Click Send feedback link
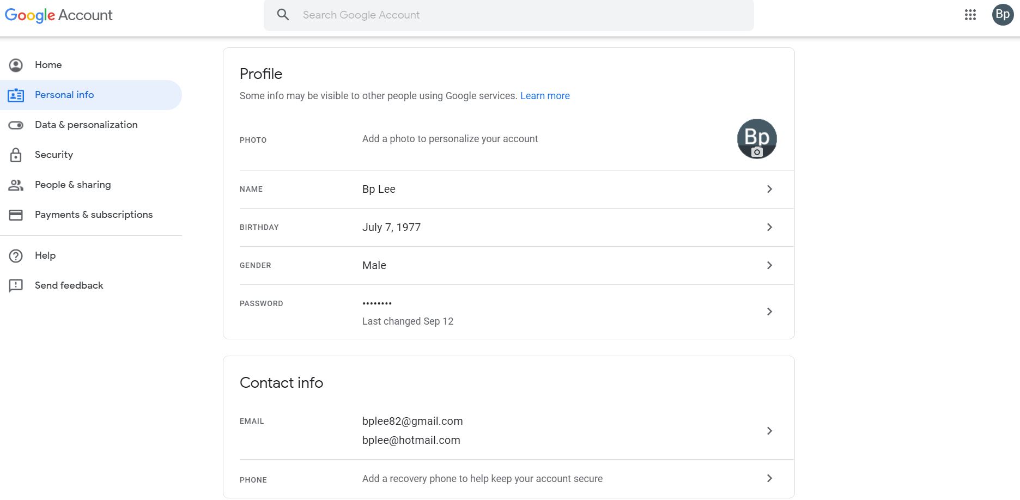 tap(91, 285)
